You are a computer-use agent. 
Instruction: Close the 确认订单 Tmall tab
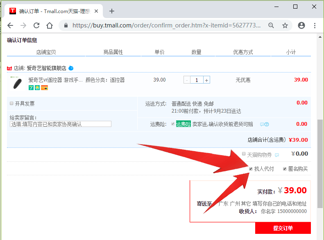(96, 11)
